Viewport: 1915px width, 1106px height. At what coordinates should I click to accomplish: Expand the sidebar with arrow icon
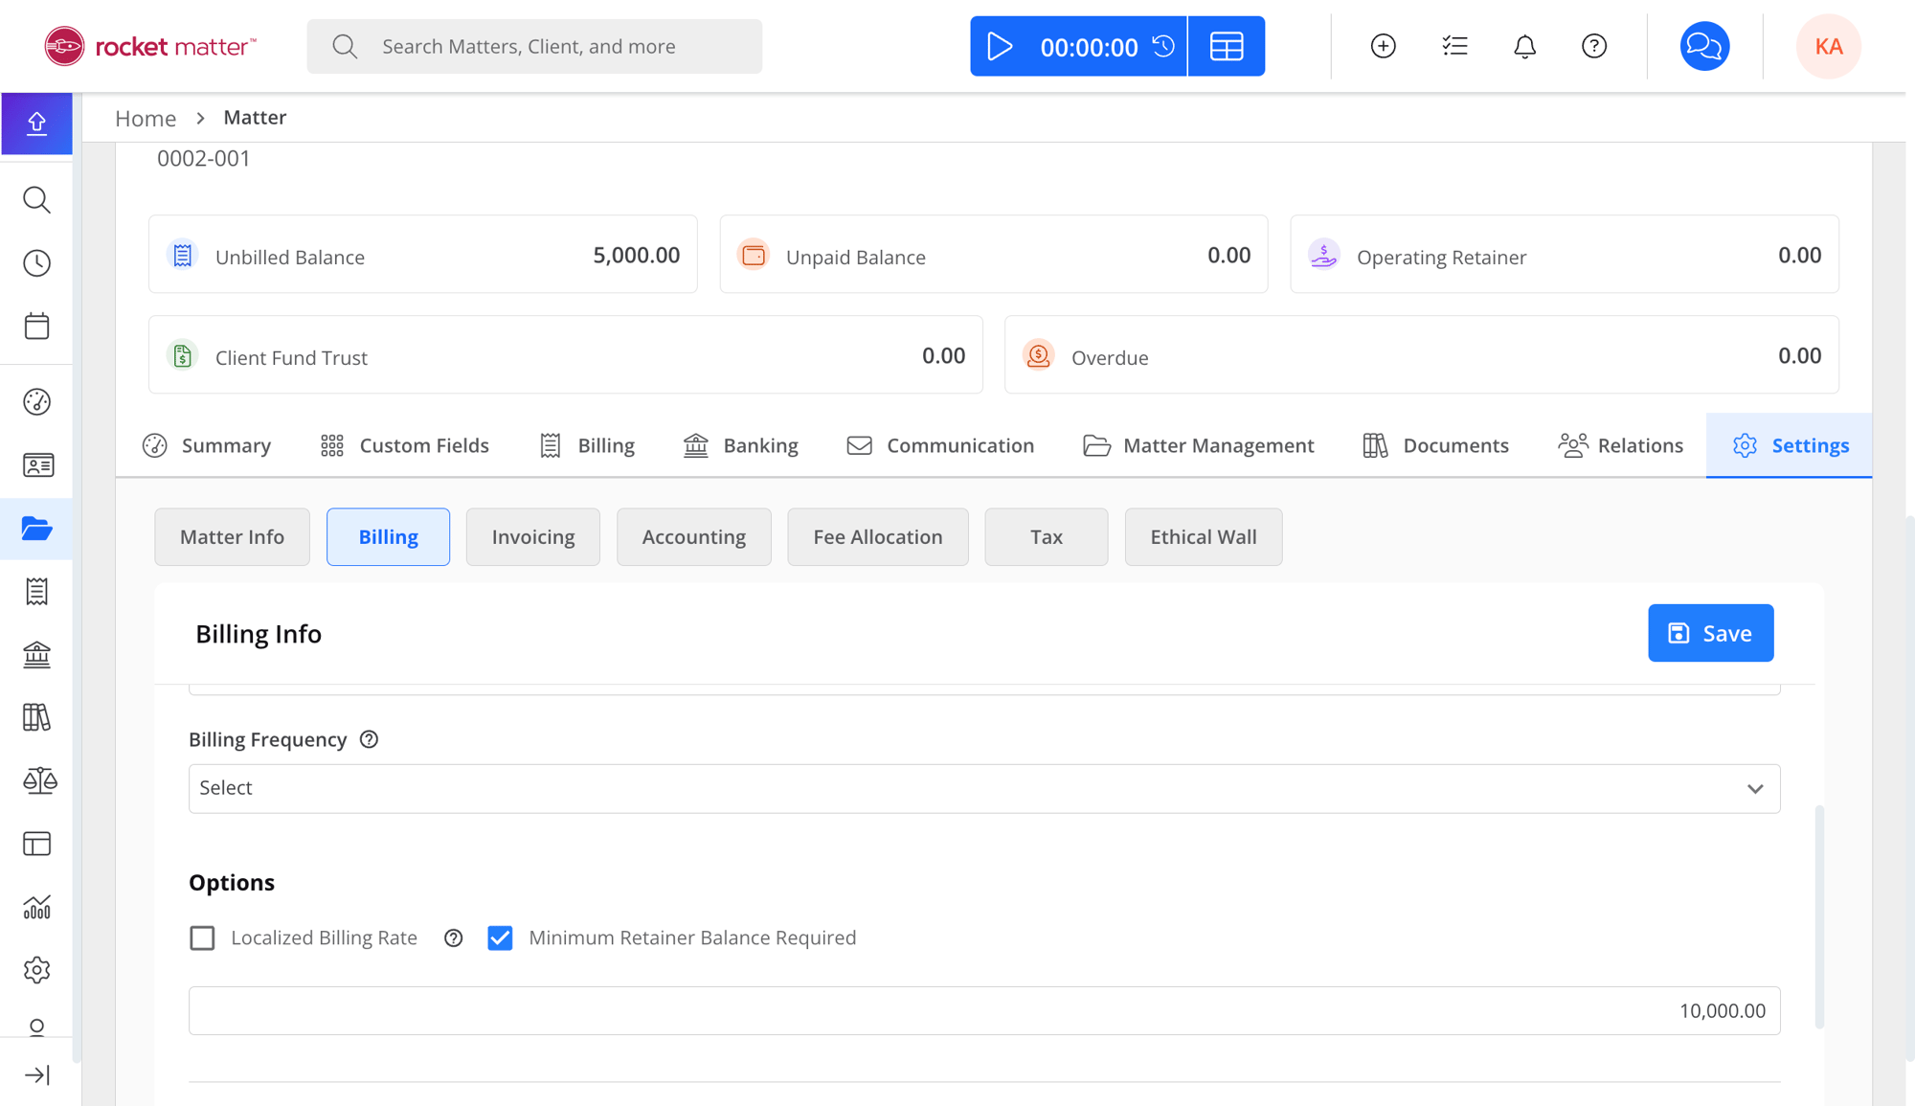pos(37,1074)
